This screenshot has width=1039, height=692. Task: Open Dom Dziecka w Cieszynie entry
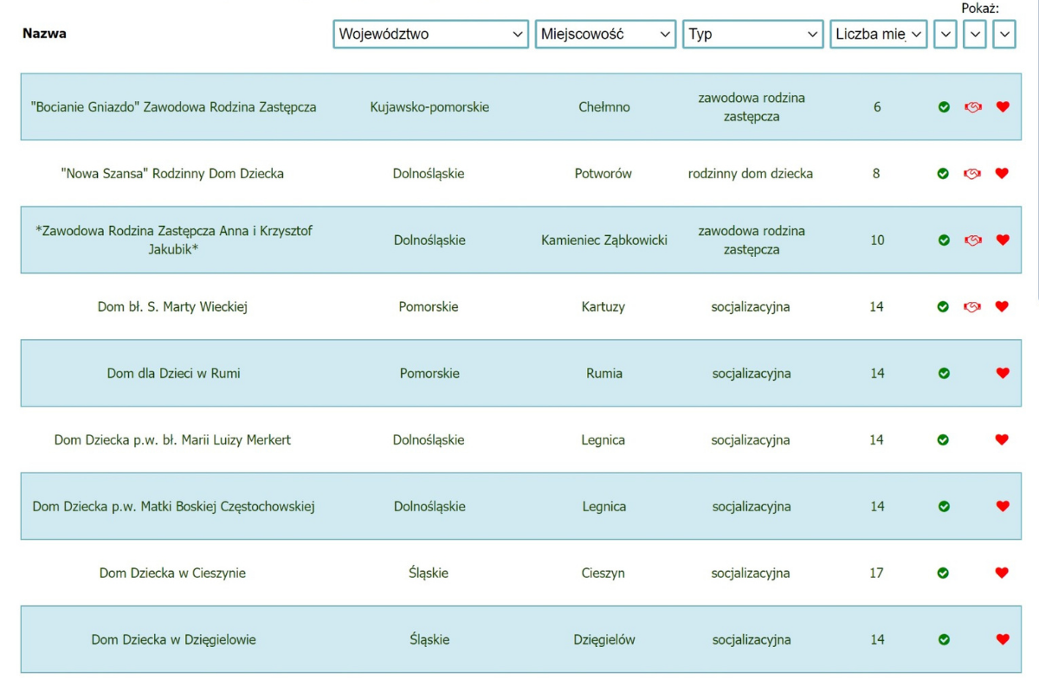coord(172,573)
